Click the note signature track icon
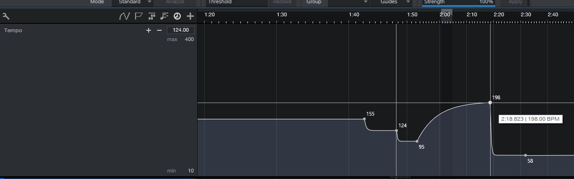 point(164,16)
